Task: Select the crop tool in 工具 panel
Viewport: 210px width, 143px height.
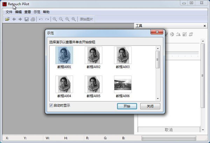Action: (191, 34)
